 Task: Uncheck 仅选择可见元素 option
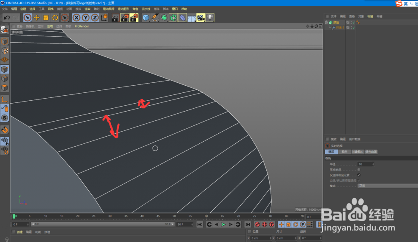click(359, 175)
